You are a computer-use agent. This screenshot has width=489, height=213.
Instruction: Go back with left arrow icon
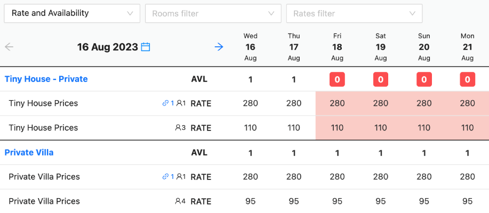10,47
